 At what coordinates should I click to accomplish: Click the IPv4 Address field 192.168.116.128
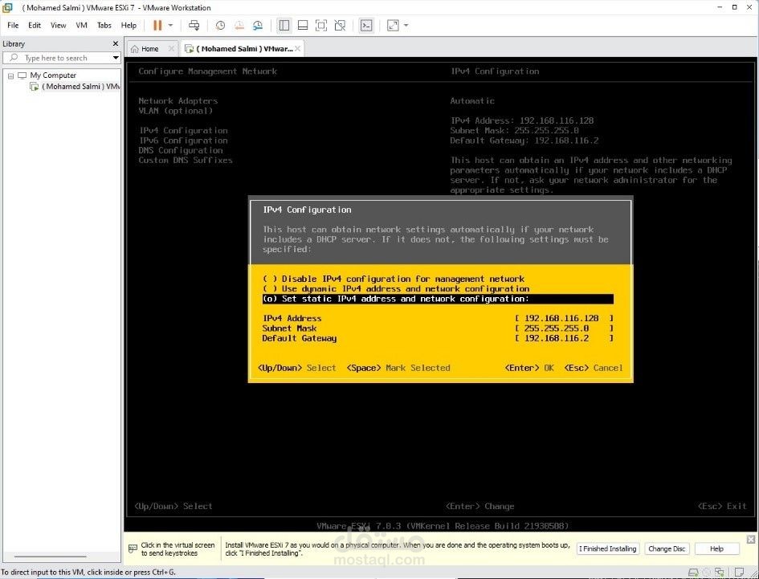click(x=564, y=319)
